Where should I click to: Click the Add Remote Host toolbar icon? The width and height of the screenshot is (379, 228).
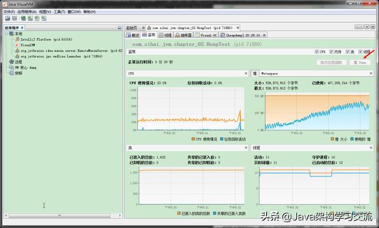tap(30, 18)
